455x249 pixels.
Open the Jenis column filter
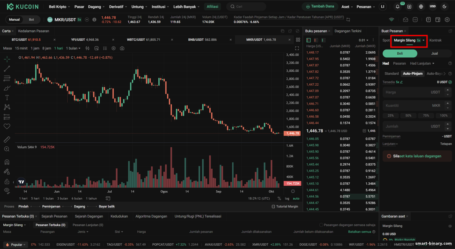(83, 232)
